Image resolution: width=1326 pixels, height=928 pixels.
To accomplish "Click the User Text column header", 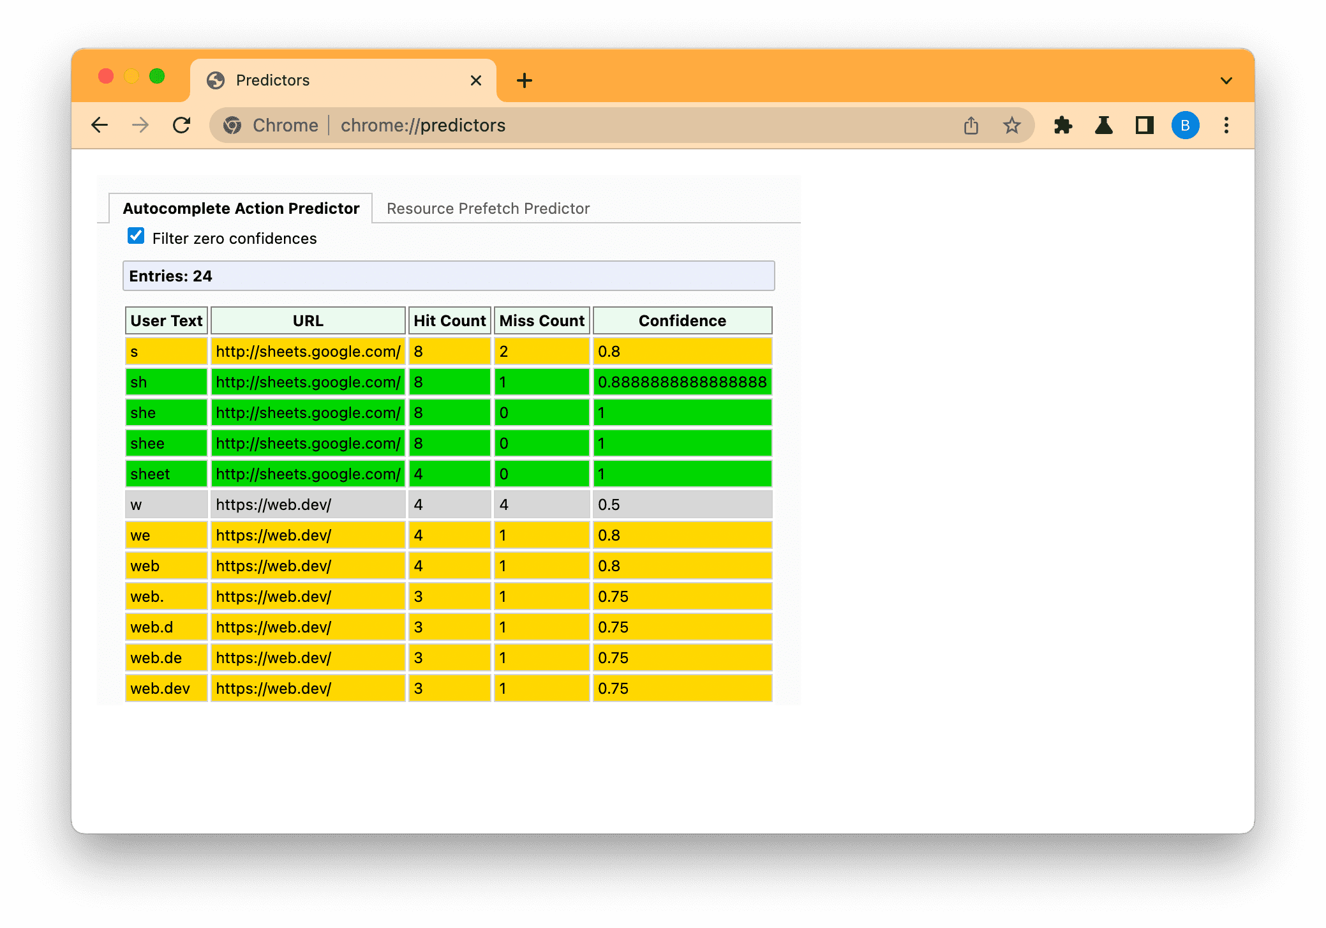I will (x=164, y=320).
